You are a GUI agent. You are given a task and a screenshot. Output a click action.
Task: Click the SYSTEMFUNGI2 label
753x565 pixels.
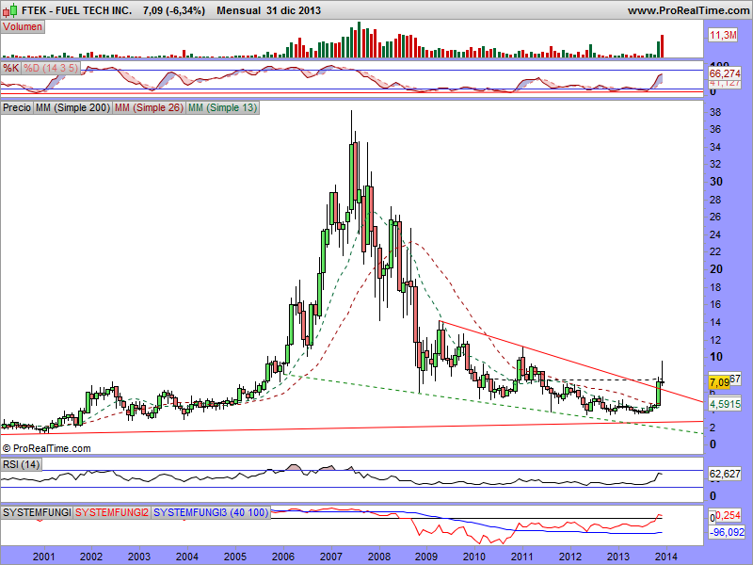[x=112, y=512]
